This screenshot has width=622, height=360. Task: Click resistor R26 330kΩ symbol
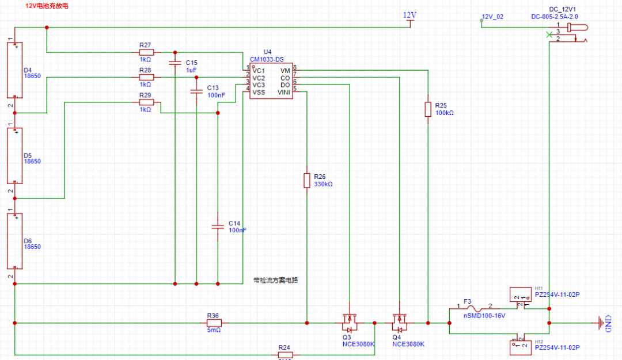[x=306, y=180]
